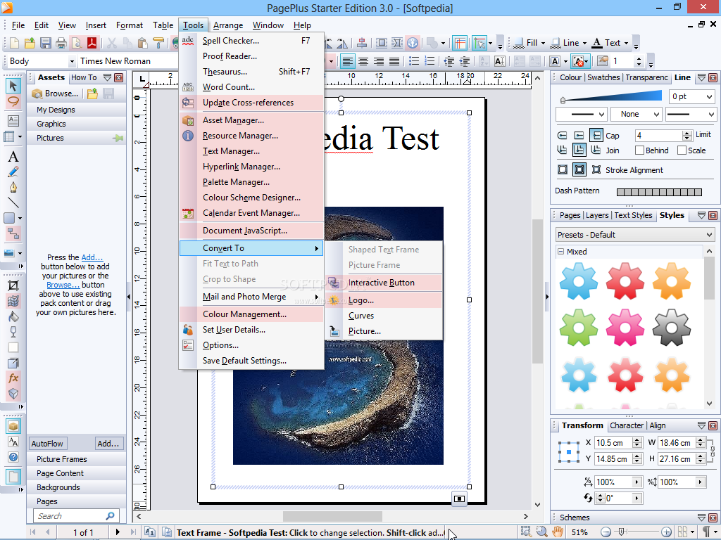The width and height of the screenshot is (721, 540).
Task: Toggle the Behind checkbox
Action: [639, 150]
